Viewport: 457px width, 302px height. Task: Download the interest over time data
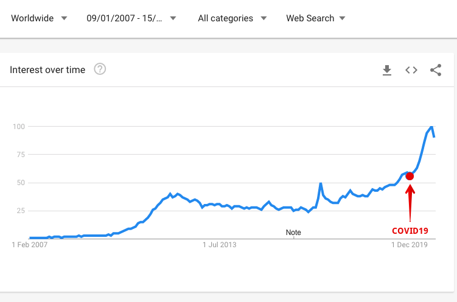coord(387,70)
